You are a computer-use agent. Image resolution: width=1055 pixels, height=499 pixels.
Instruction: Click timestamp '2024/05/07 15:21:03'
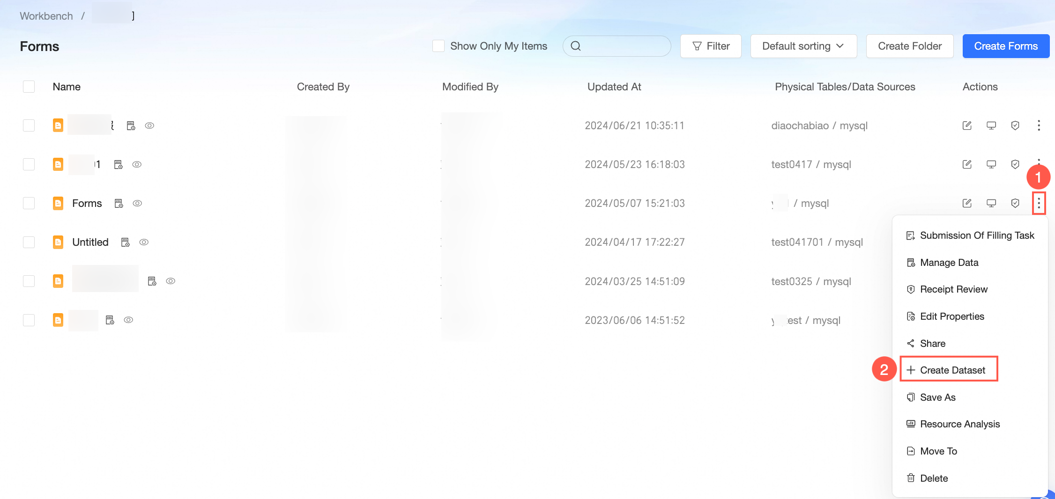[635, 203]
